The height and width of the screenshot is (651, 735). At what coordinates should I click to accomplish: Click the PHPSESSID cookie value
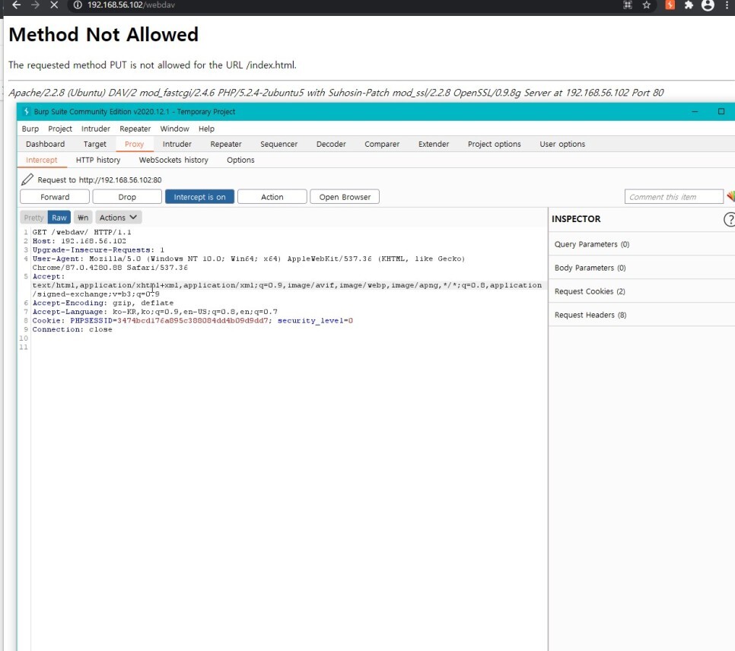(x=192, y=321)
